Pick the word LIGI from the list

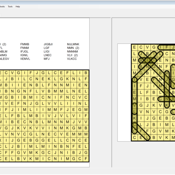(x=47, y=52)
